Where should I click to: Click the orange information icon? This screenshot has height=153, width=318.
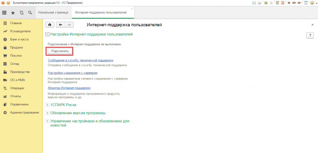coord(312,3)
